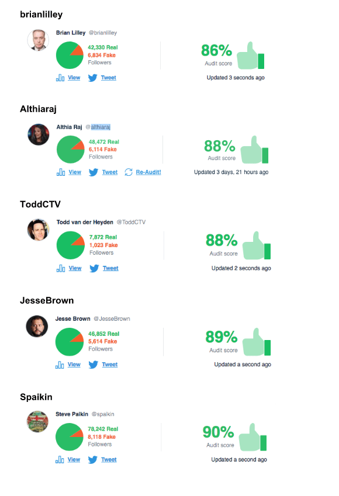Click the bar chart icon below Brian Lilley's pie chart
Image resolution: width=339 pixels, height=496 pixels.
click(x=61, y=77)
